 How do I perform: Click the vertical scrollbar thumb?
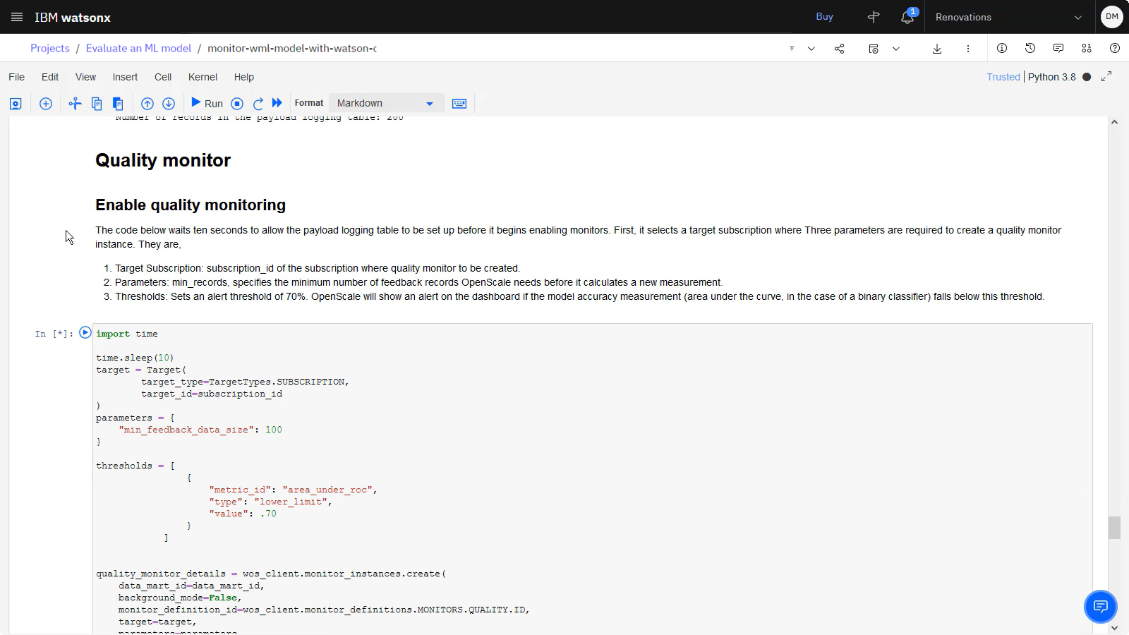coord(1114,528)
